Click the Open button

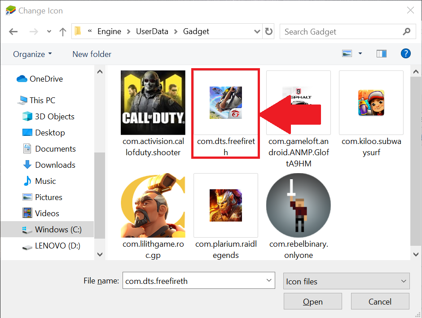(313, 301)
